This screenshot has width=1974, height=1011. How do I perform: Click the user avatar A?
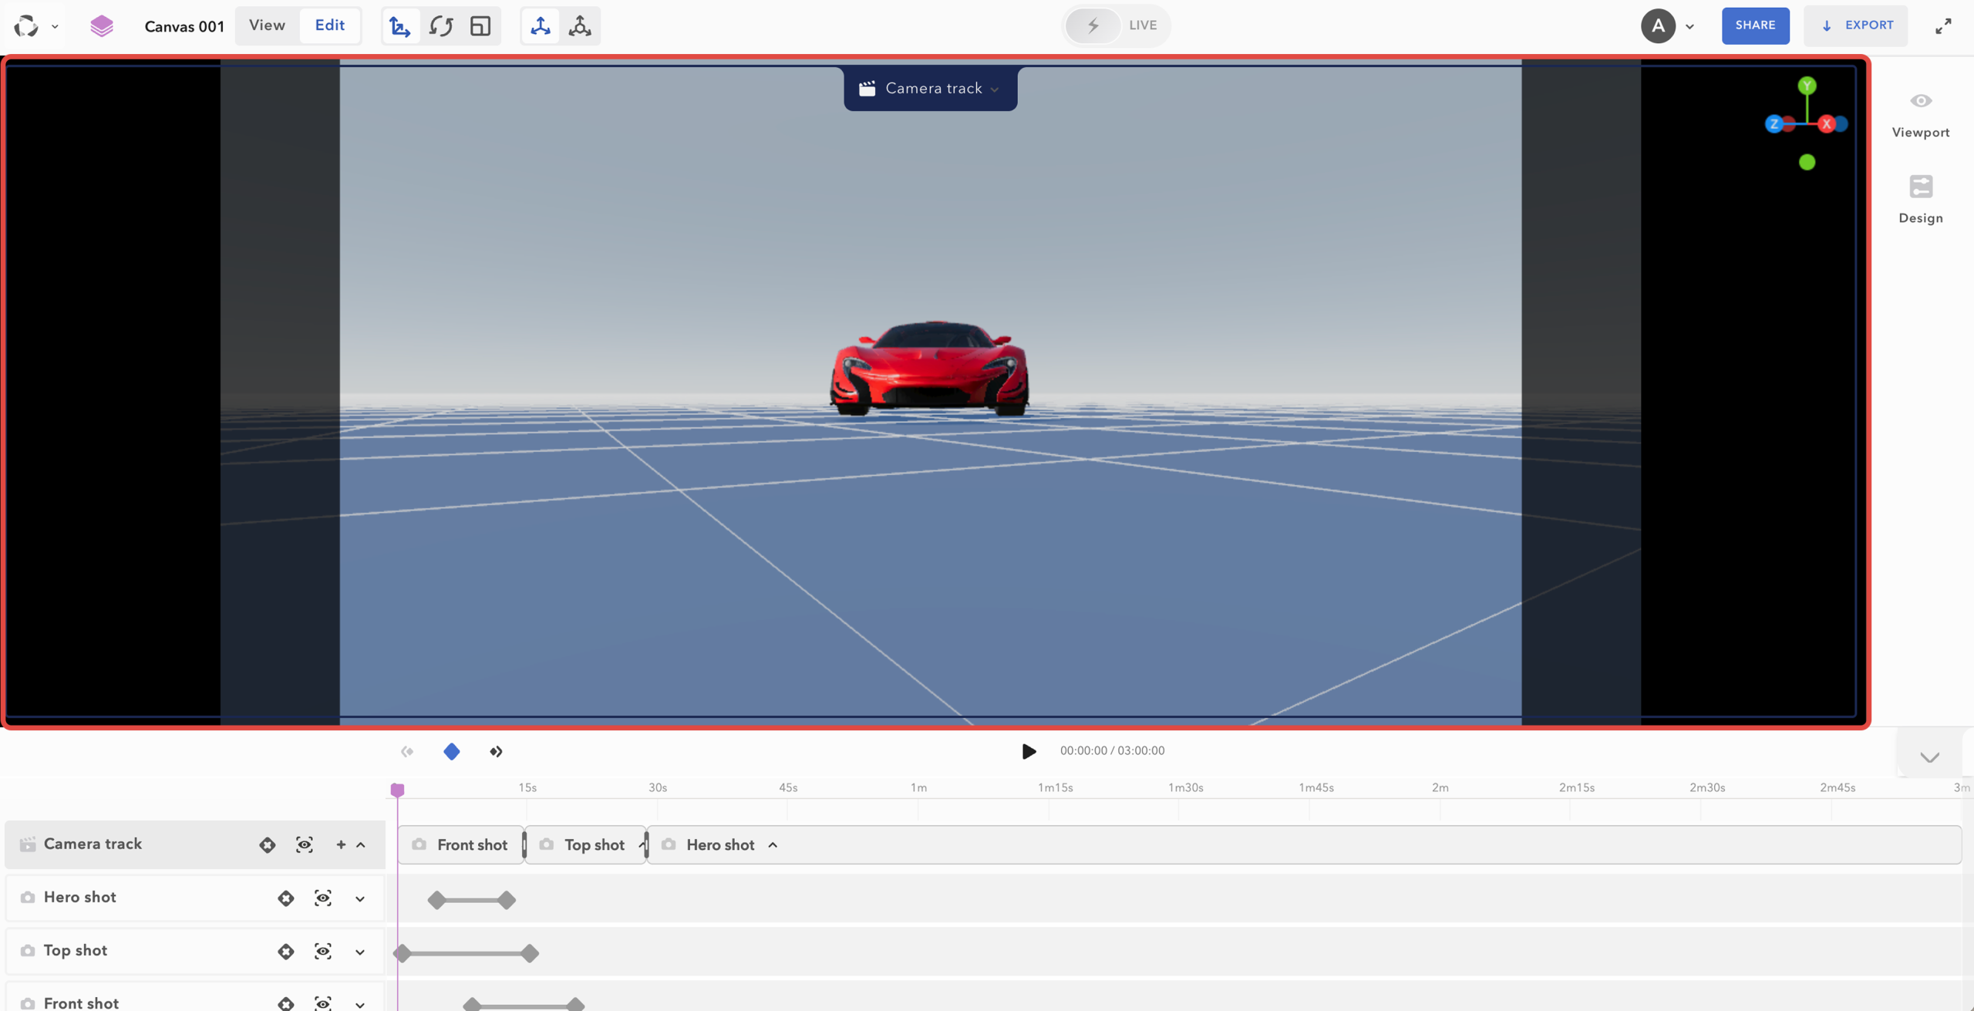pos(1658,25)
